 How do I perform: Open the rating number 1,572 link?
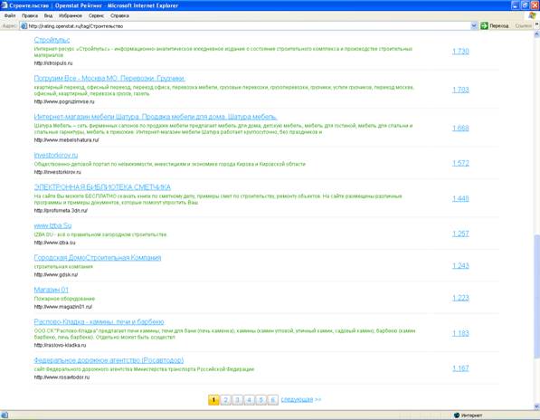(x=460, y=163)
